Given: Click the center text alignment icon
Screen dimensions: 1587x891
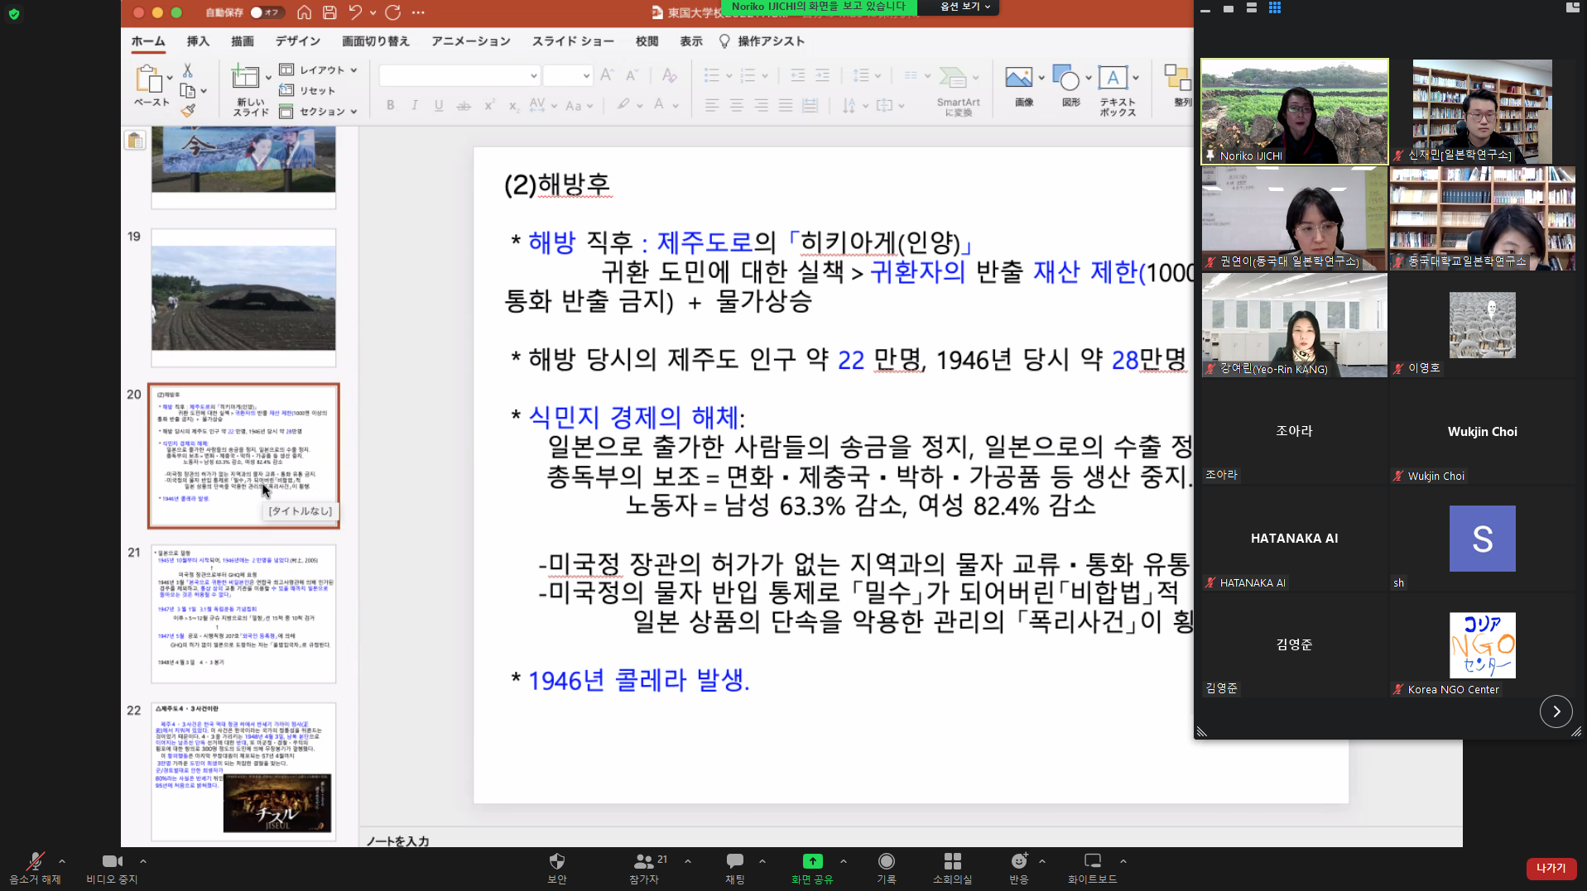Looking at the screenshot, I should coord(737,105).
